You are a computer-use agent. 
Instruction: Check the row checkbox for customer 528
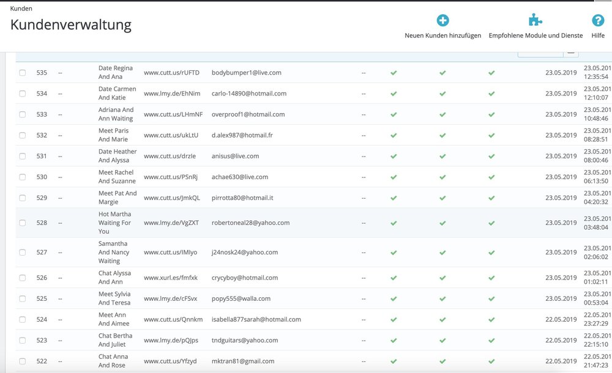tap(22, 223)
